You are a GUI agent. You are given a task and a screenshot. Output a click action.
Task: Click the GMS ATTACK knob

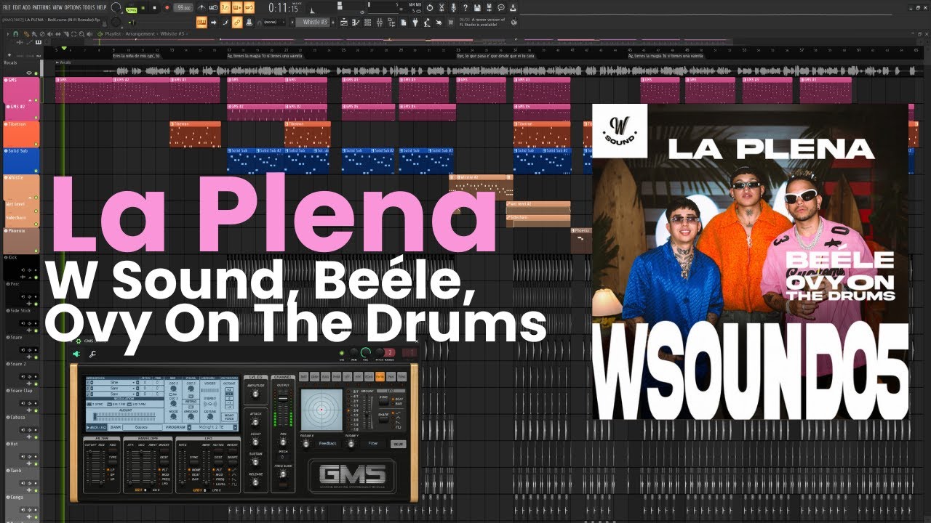click(x=255, y=422)
